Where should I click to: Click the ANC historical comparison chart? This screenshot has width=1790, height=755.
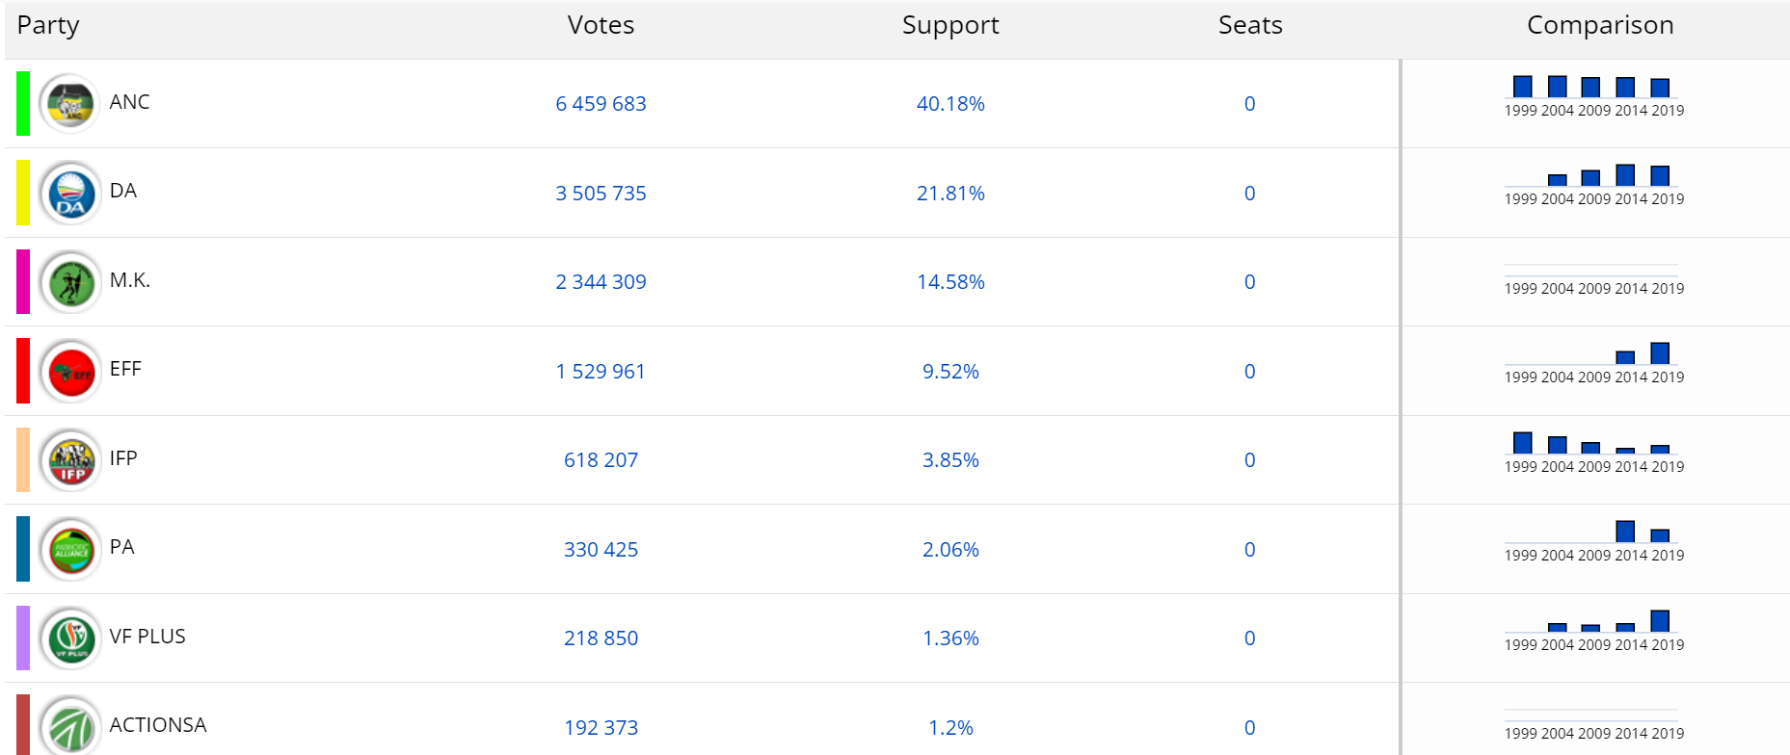(x=1592, y=95)
